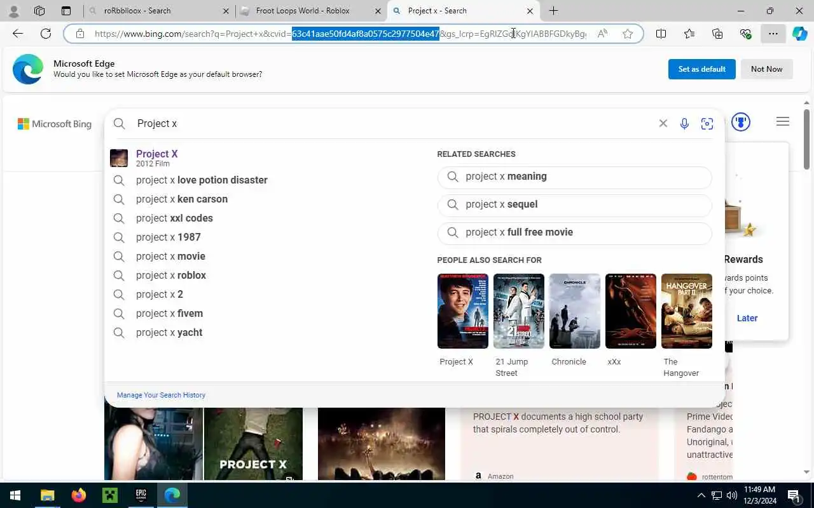Open the Collections panel

[x=717, y=34]
